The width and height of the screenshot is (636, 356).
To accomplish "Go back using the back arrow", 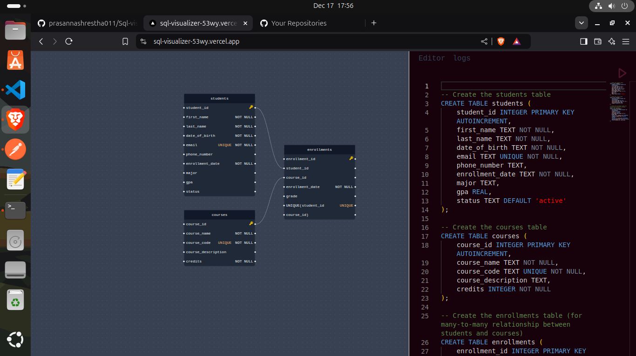I will (x=41, y=41).
